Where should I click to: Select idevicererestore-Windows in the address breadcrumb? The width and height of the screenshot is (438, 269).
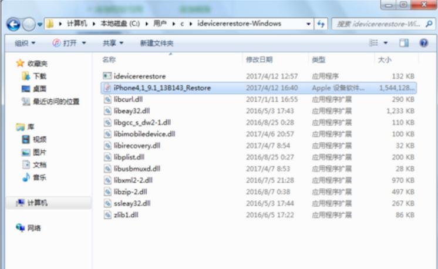click(239, 23)
